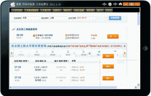The height and width of the screenshot is (96, 151).
Task: Click the 预订 button overlapping the date strip
Action: pyautogui.click(x=108, y=56)
